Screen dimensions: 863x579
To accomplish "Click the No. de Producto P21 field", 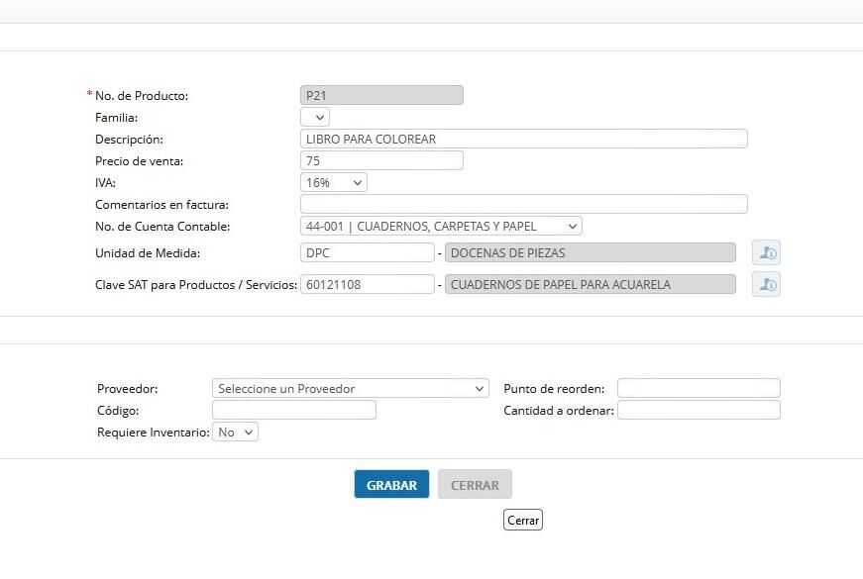I will (382, 95).
